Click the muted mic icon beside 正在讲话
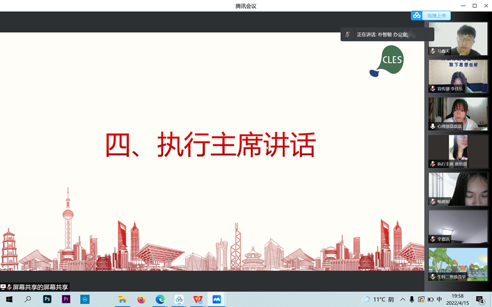492x307 pixels. point(348,35)
